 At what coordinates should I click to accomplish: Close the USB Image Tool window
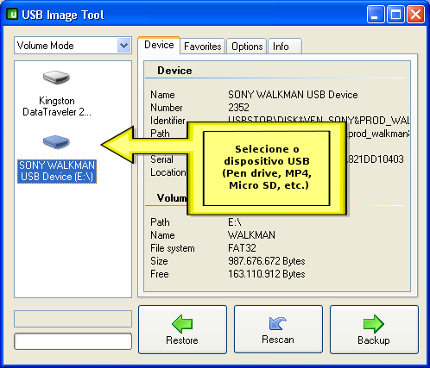point(415,14)
